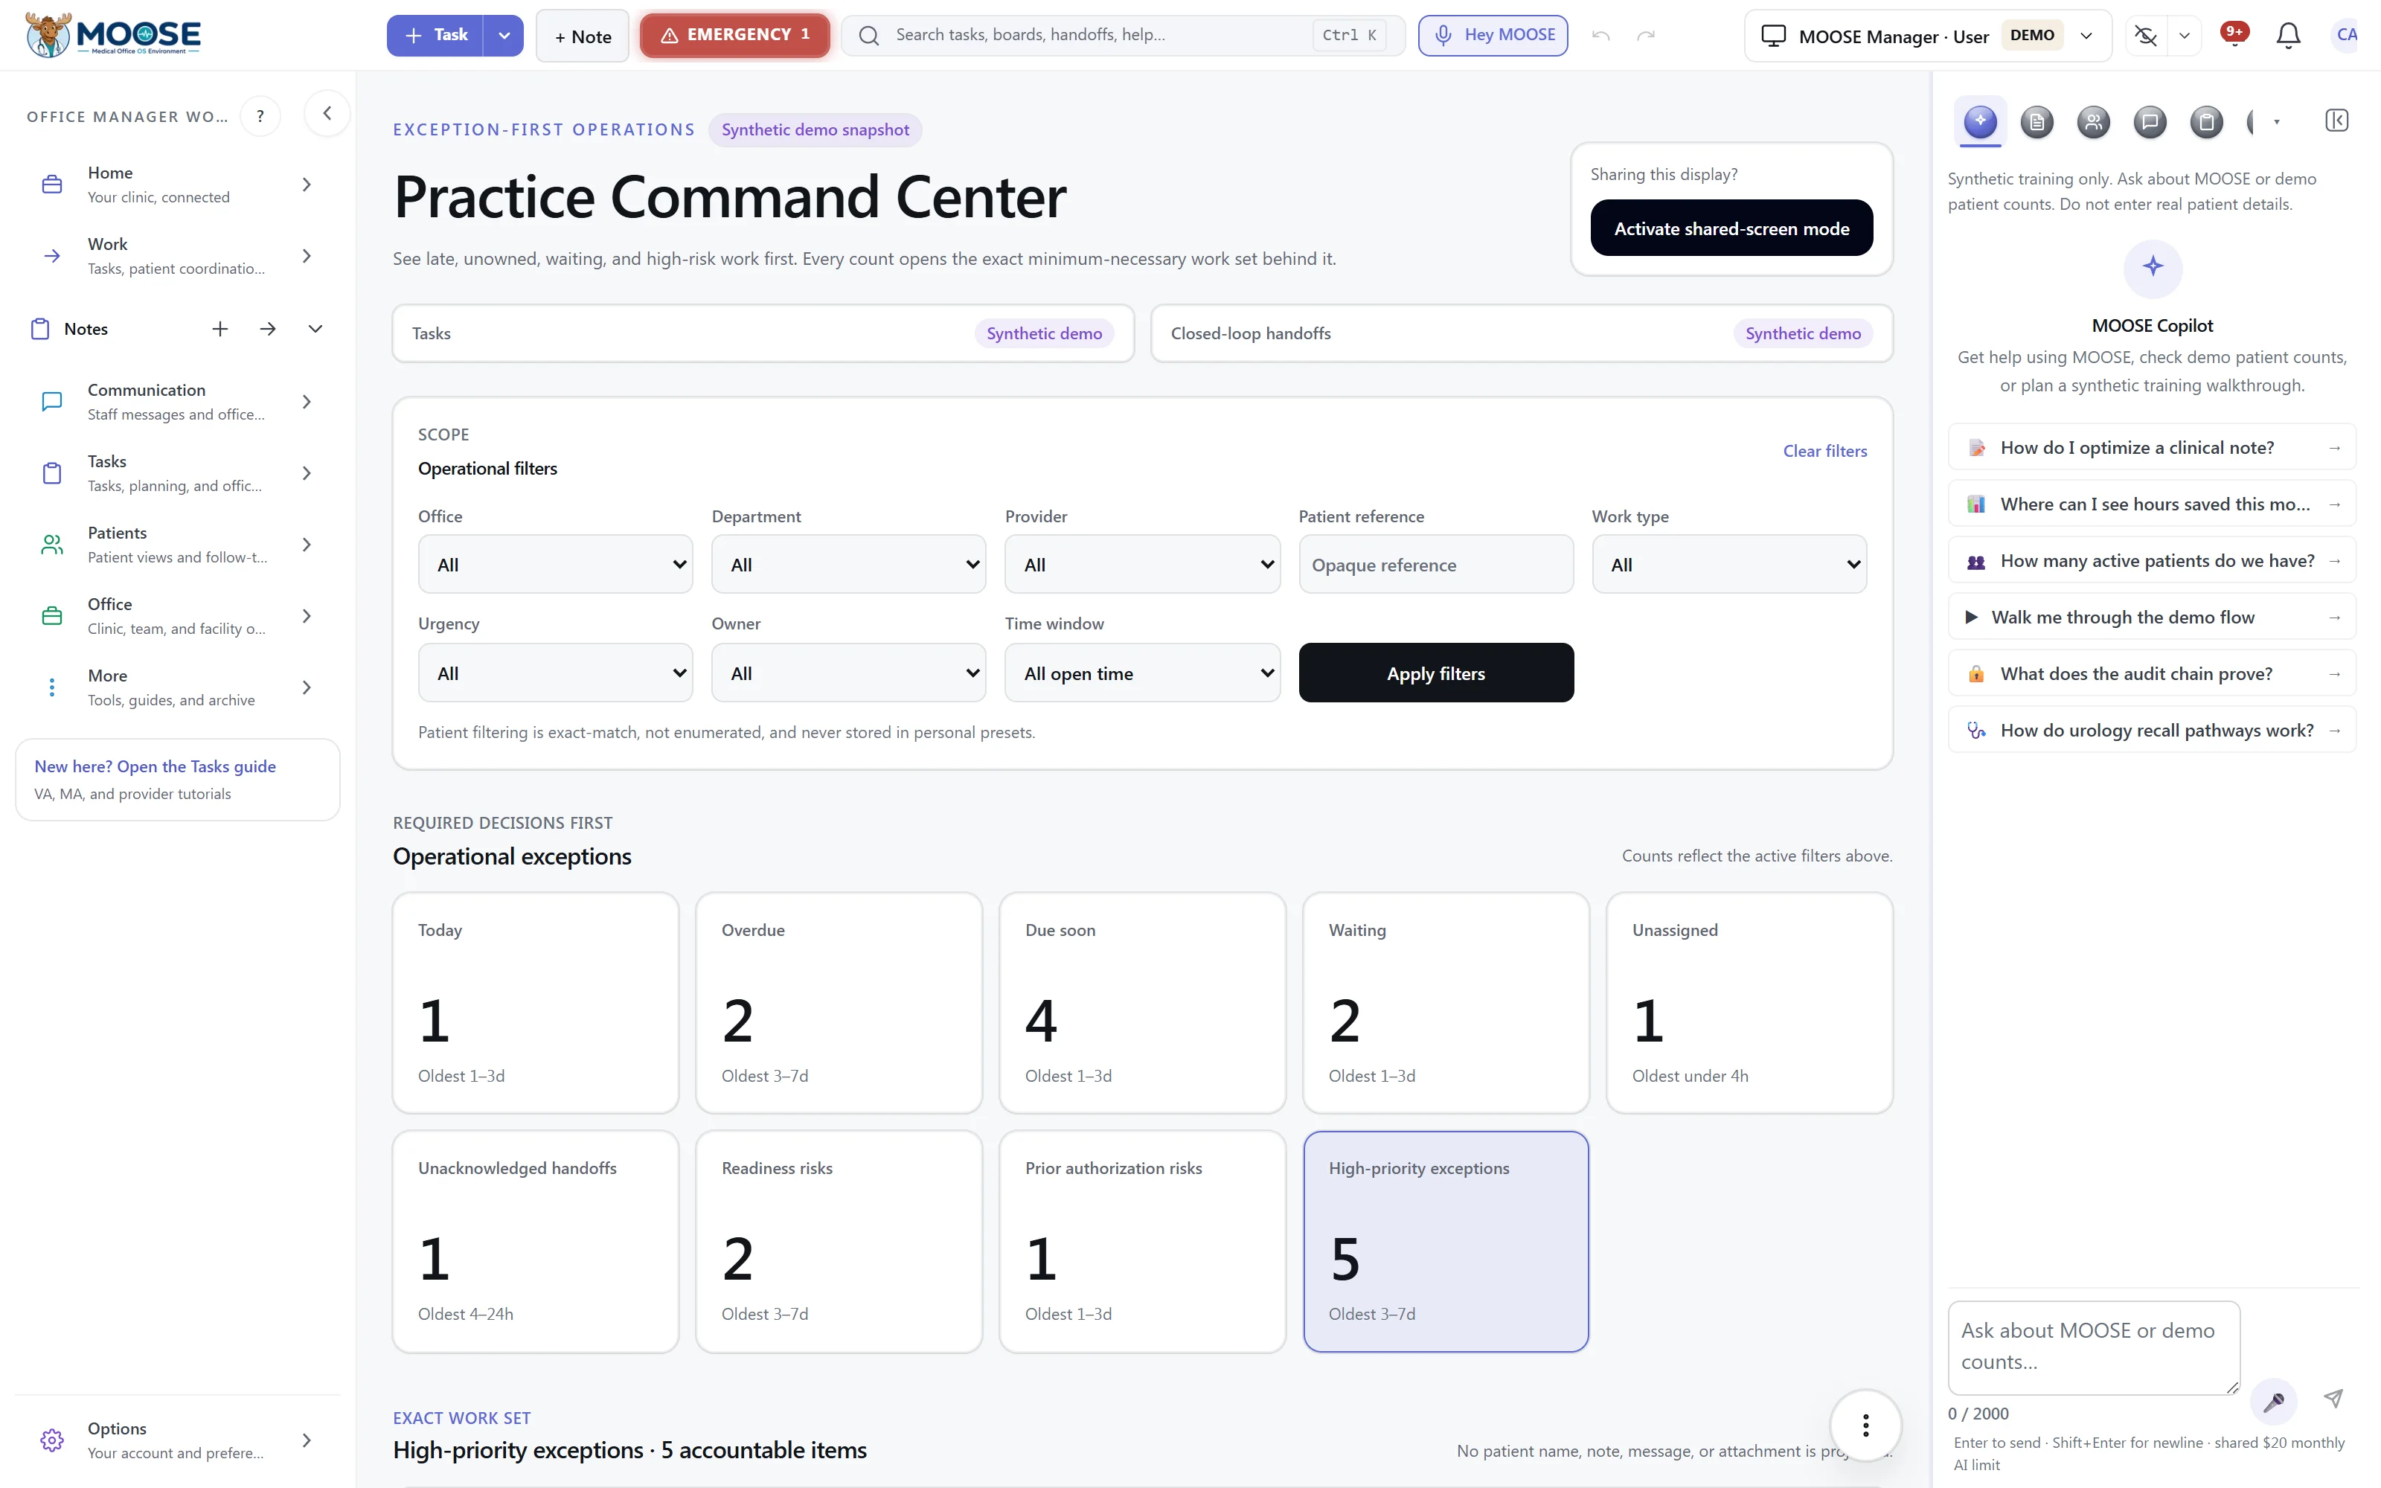The height and width of the screenshot is (1488, 2381).
Task: Open the Due soon exceptions card
Action: tap(1142, 1003)
